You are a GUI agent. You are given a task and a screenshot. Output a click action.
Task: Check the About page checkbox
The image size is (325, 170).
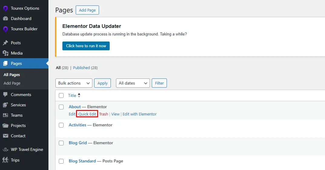click(x=61, y=107)
